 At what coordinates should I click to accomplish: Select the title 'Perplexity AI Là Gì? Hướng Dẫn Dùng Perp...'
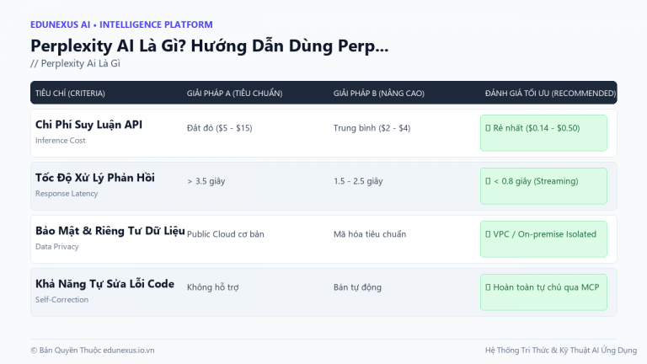point(210,45)
